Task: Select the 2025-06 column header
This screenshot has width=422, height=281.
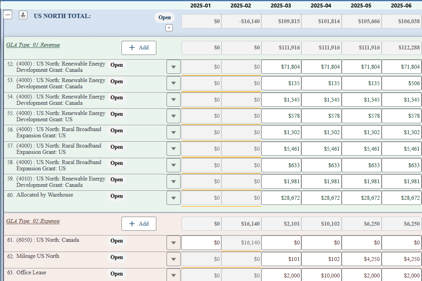Action: [x=401, y=5]
